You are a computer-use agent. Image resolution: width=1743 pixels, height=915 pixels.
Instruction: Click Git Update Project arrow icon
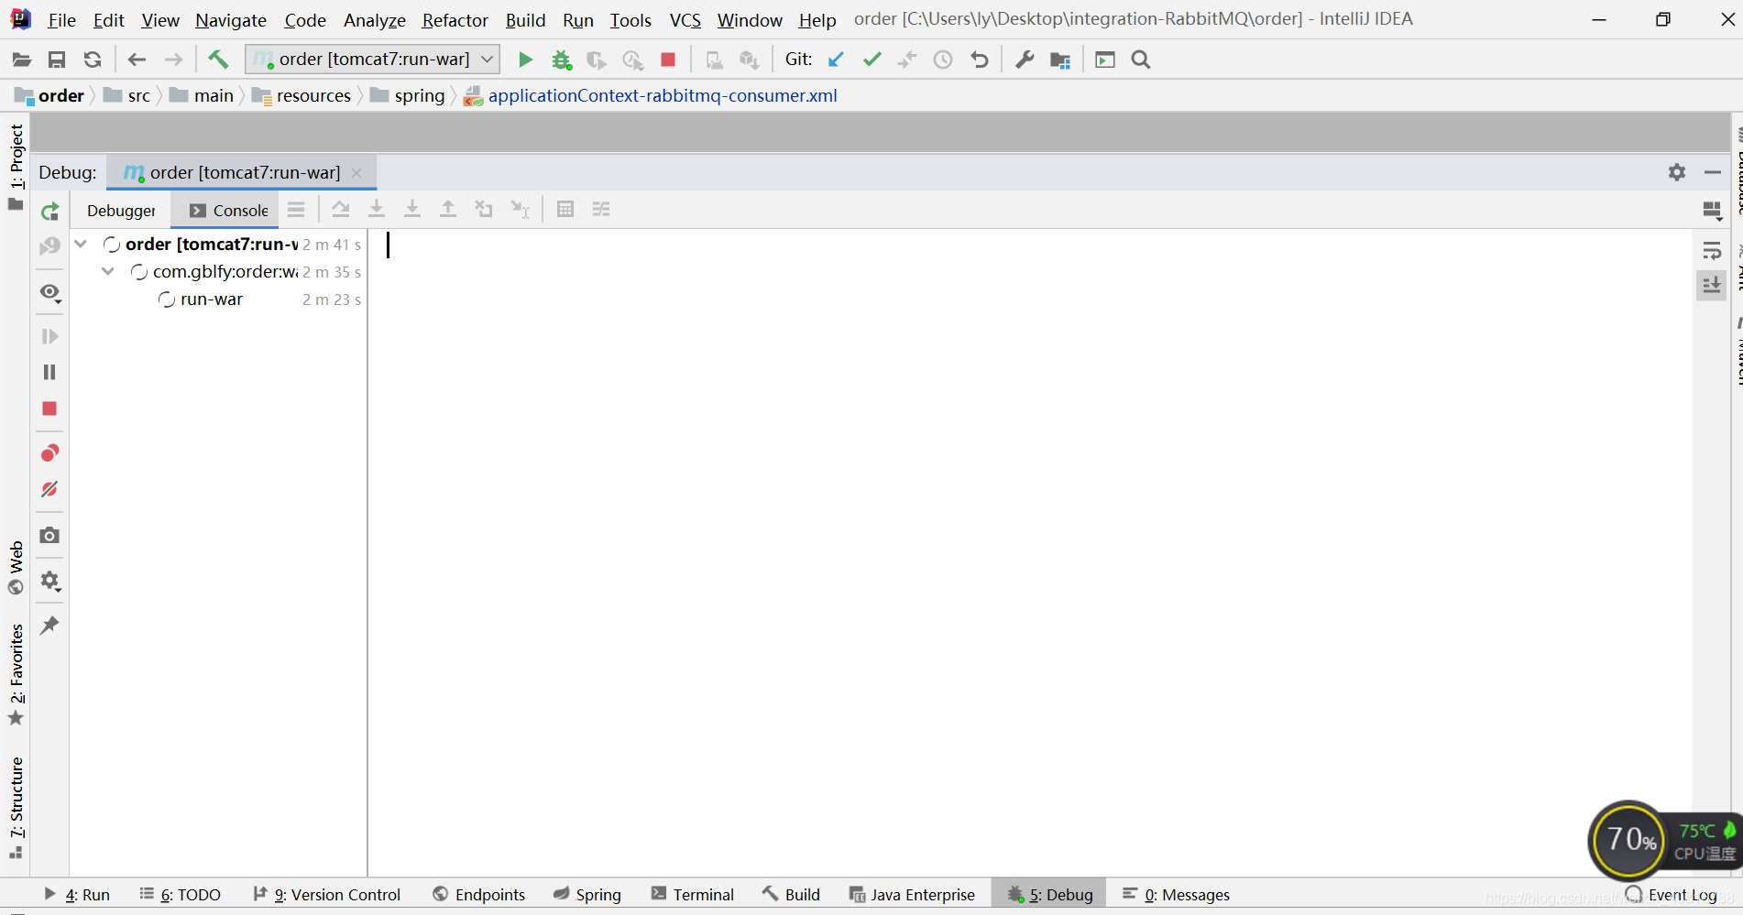(836, 60)
